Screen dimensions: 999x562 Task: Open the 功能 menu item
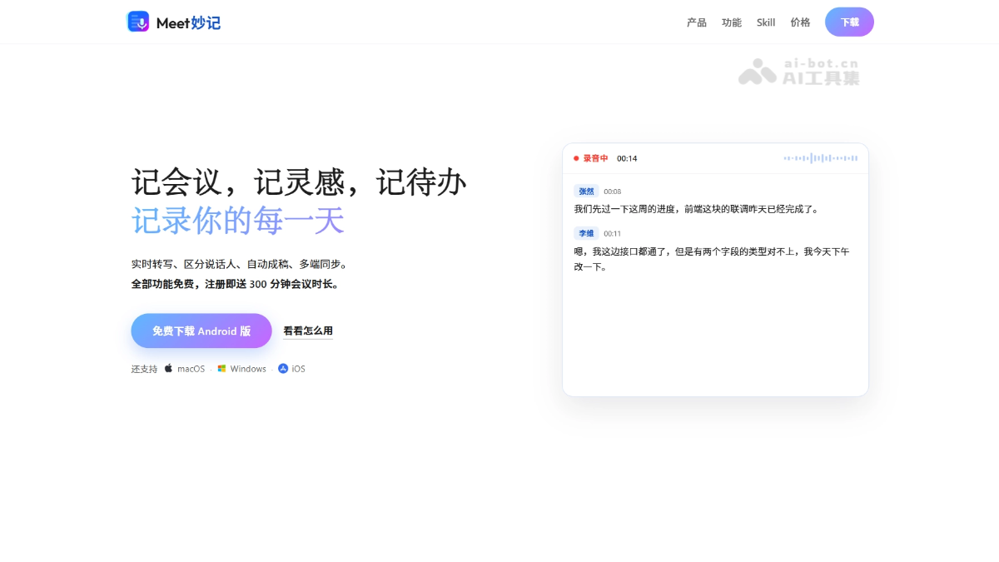click(732, 22)
